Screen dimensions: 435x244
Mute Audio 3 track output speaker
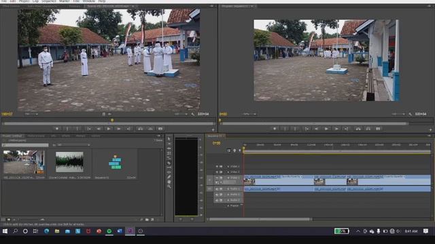pyautogui.click(x=217, y=200)
